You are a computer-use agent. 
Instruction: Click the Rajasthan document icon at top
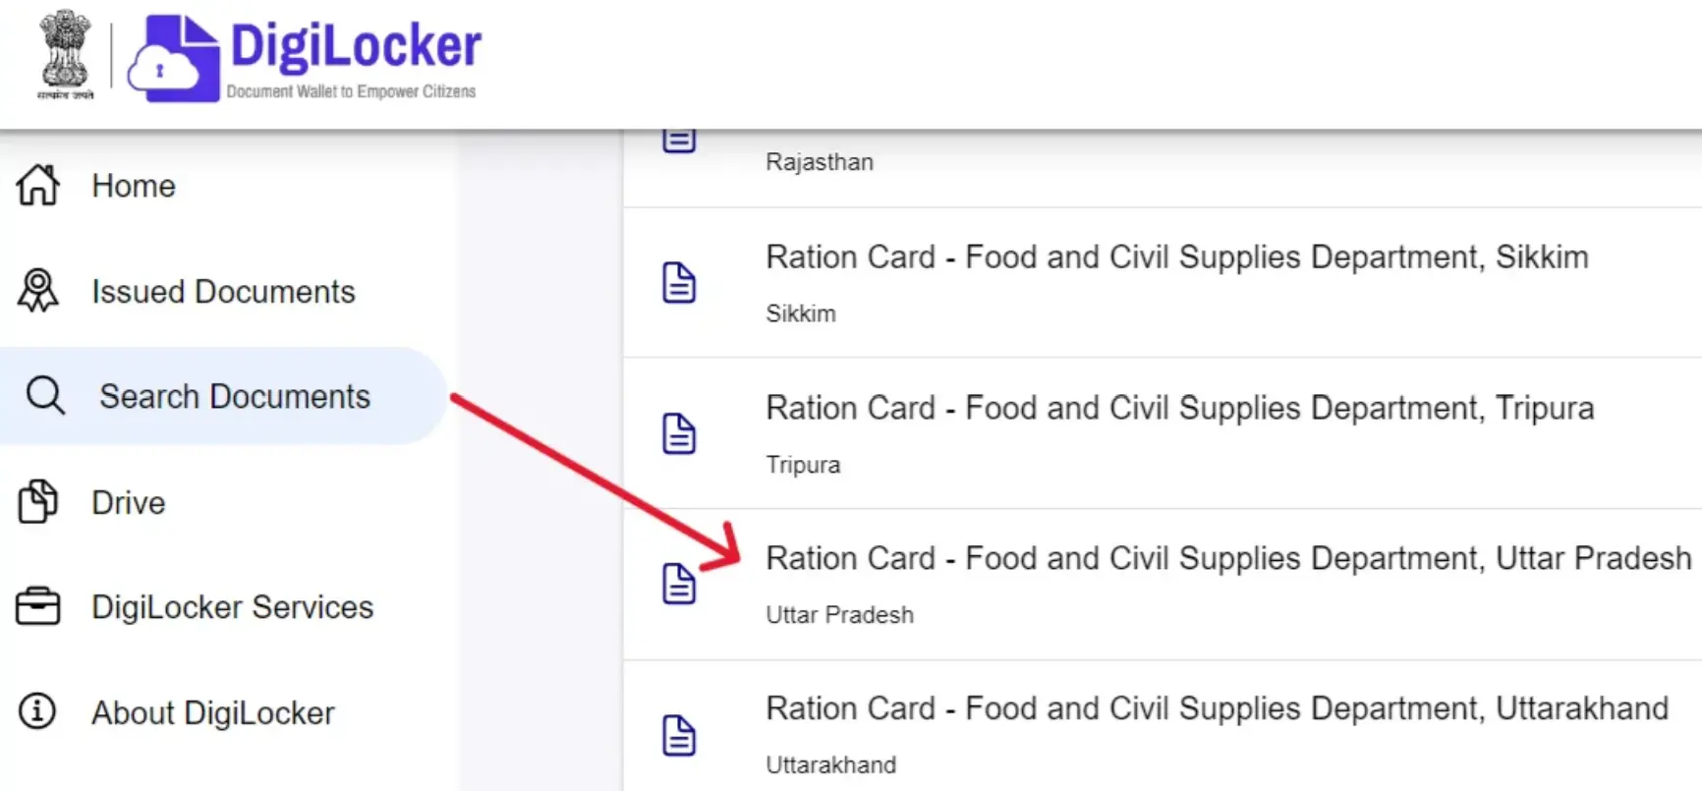pos(680,138)
